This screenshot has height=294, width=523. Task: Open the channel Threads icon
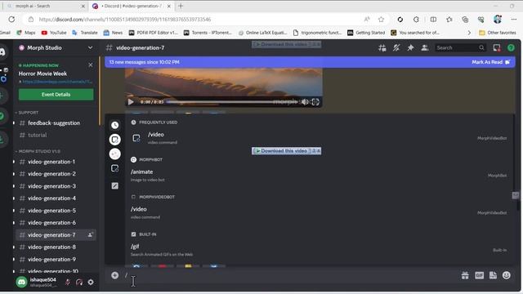coord(382,48)
